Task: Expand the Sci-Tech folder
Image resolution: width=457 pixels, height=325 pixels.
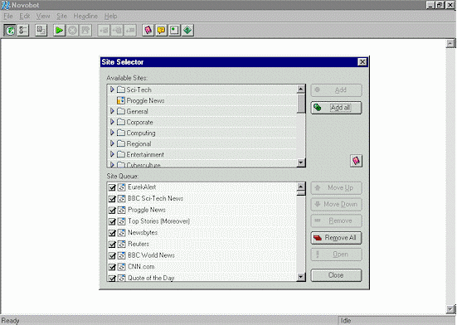Action: pyautogui.click(x=112, y=90)
